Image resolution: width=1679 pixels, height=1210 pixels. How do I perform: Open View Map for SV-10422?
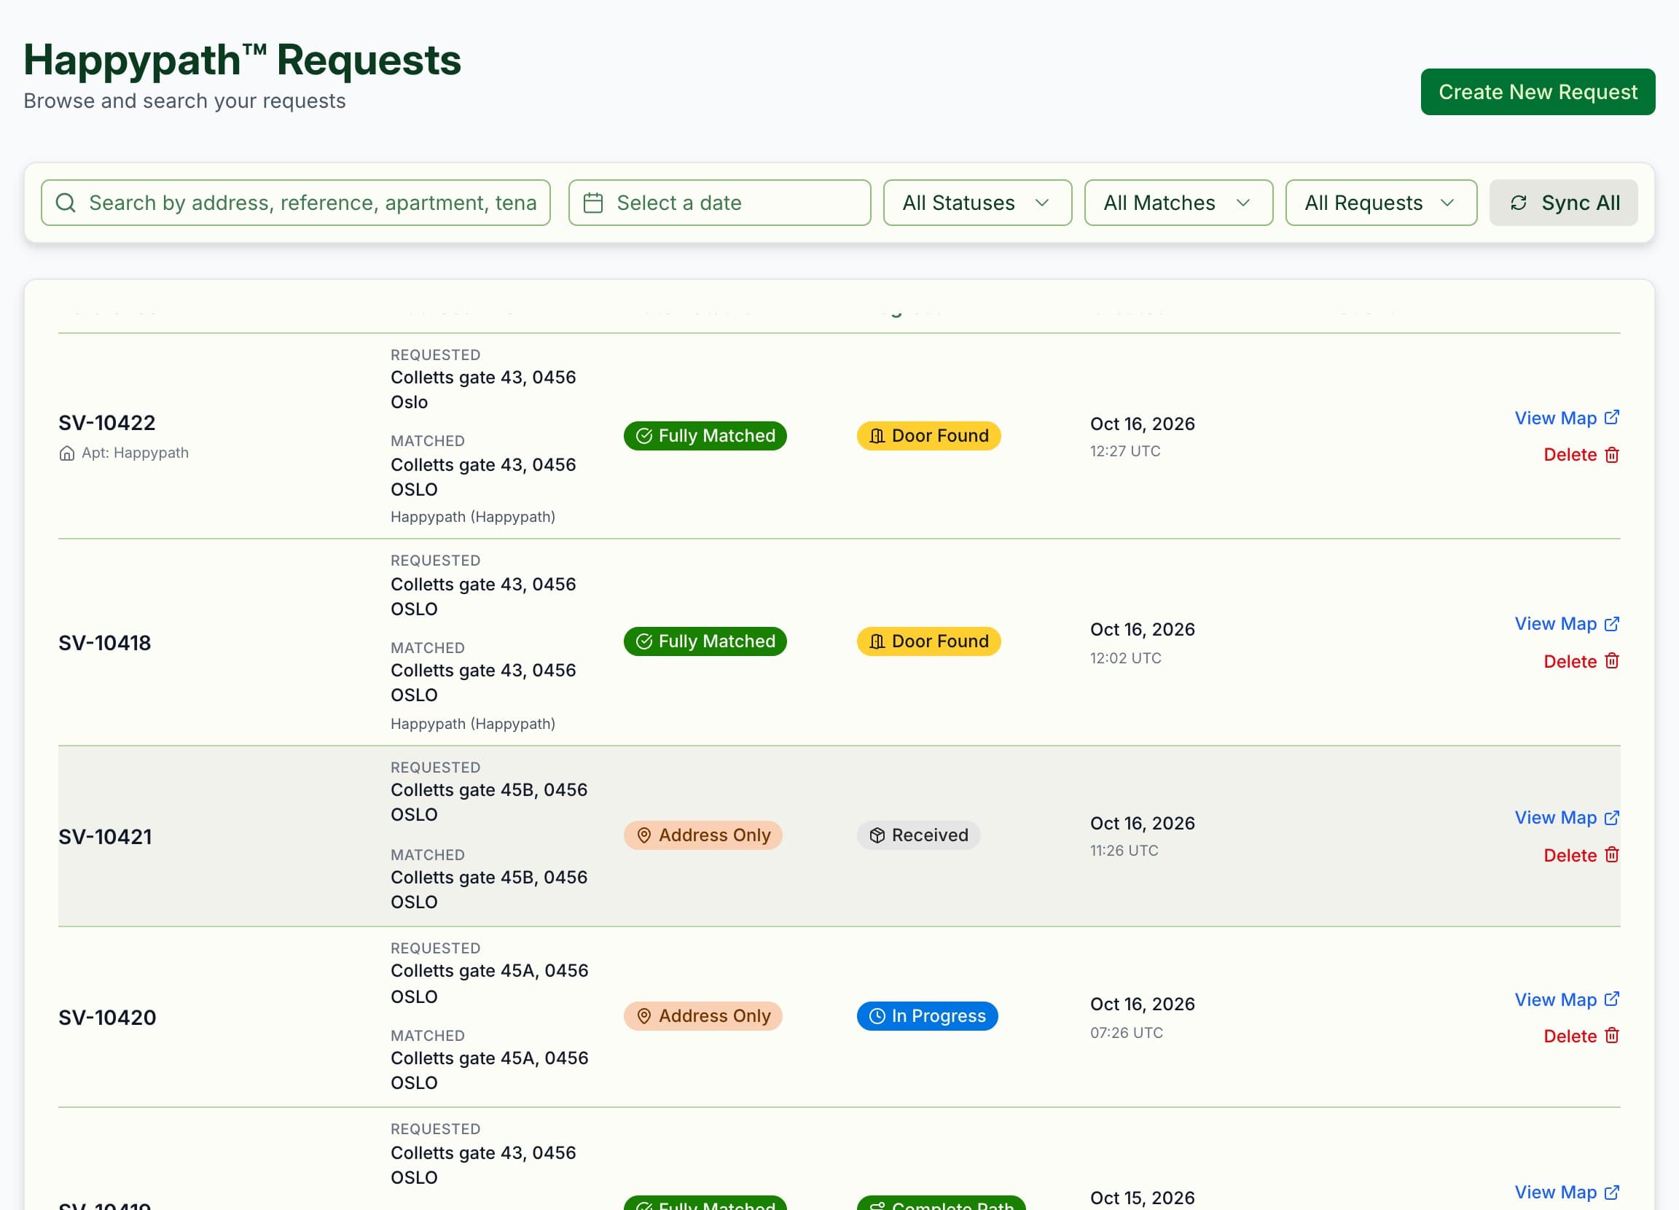tap(1567, 418)
